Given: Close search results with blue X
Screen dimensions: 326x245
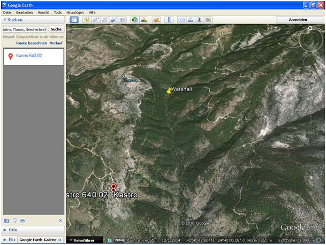Looking at the screenshot, I should [x=60, y=220].
